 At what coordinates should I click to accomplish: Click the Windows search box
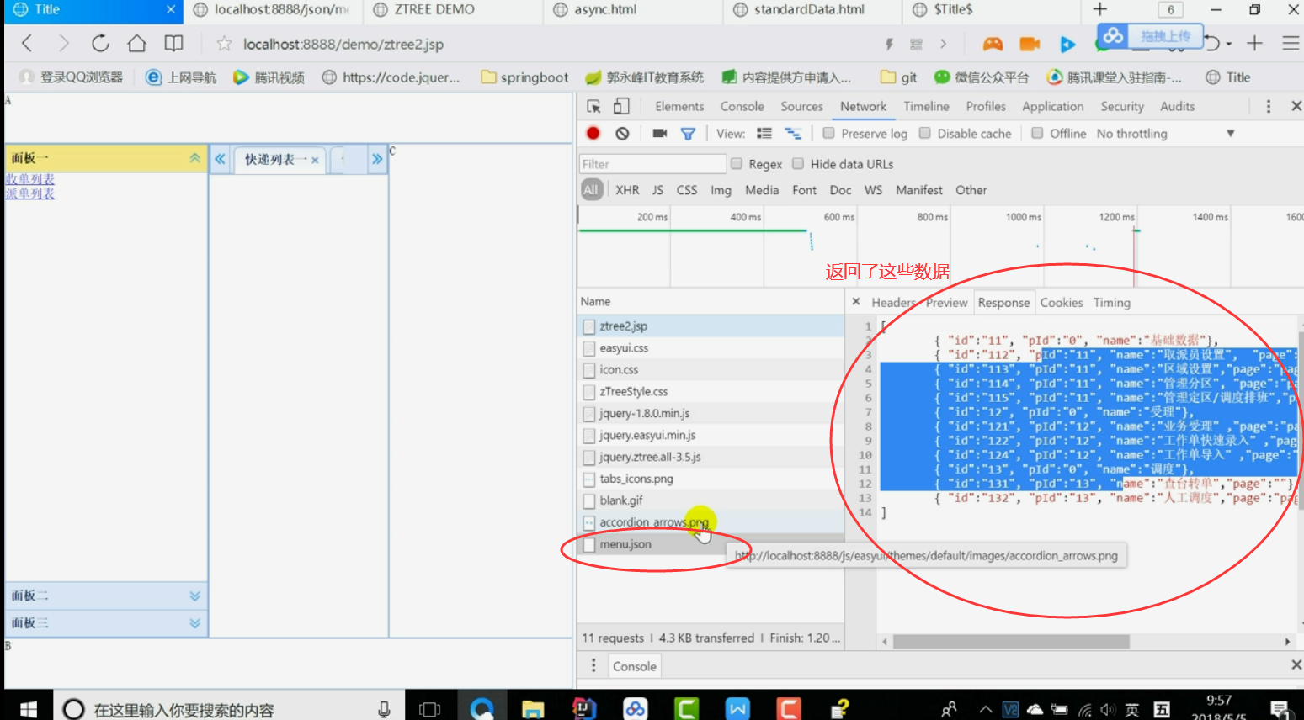pyautogui.click(x=227, y=709)
